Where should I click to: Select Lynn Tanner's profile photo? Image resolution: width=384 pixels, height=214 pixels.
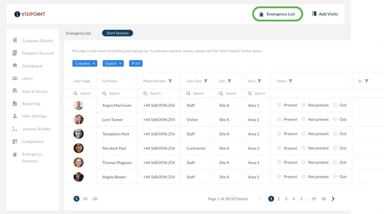pyautogui.click(x=79, y=119)
